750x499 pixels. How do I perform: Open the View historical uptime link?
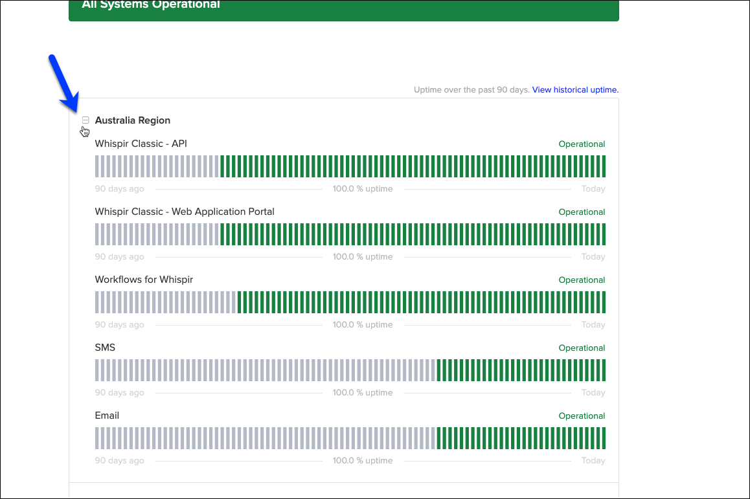pos(575,90)
